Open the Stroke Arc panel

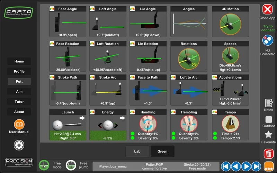point(108,90)
